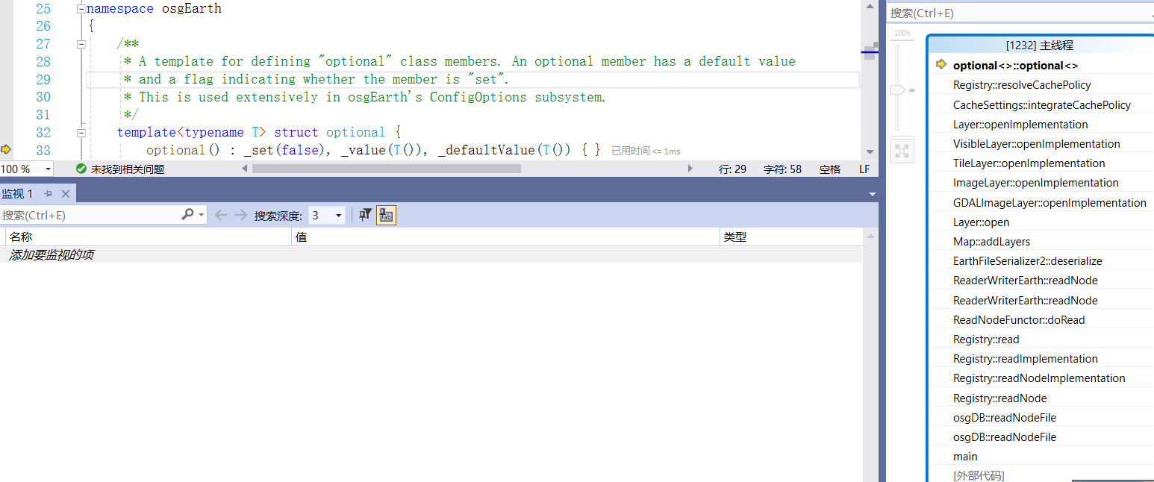Click the watch search back arrow
The image size is (1154, 482).
221,215
